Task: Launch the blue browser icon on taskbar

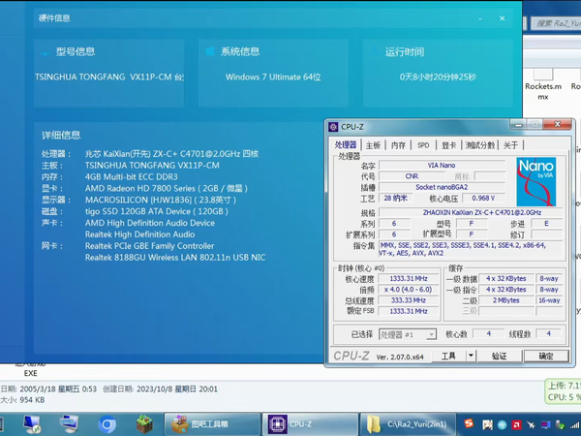Action: [107, 424]
